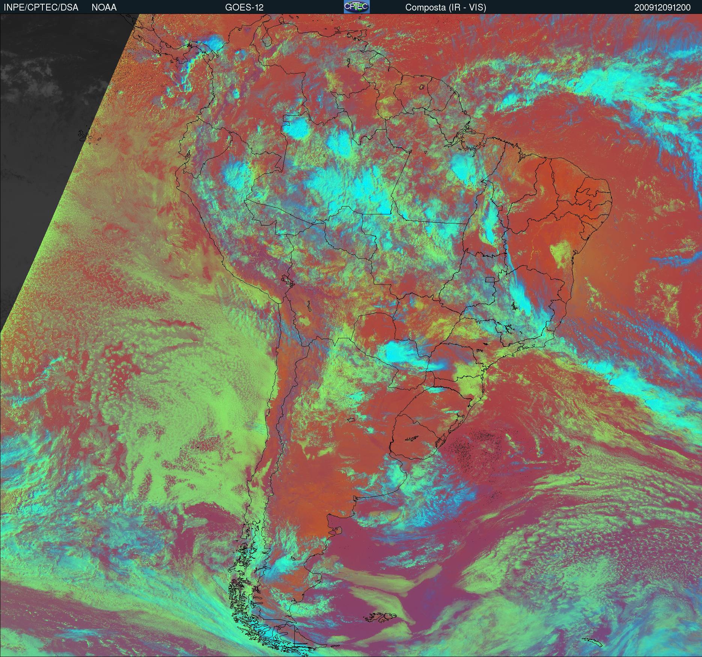Viewport: 702px width, 657px height.
Task: Select the Composta (IR - VIS) title
Action: [446, 8]
